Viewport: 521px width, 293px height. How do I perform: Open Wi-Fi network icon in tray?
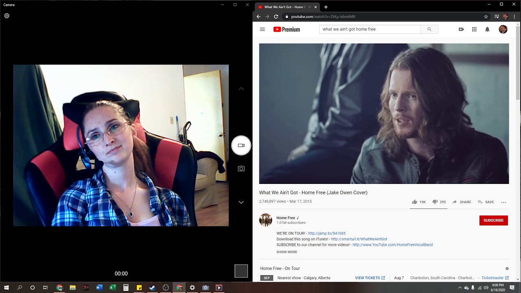[x=479, y=288]
